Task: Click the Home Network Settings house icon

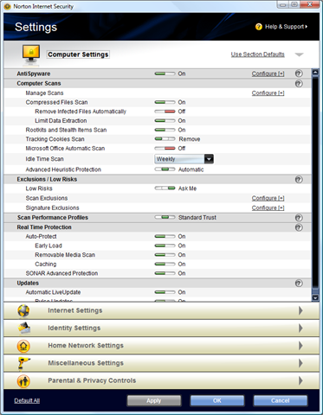Action: [23, 346]
